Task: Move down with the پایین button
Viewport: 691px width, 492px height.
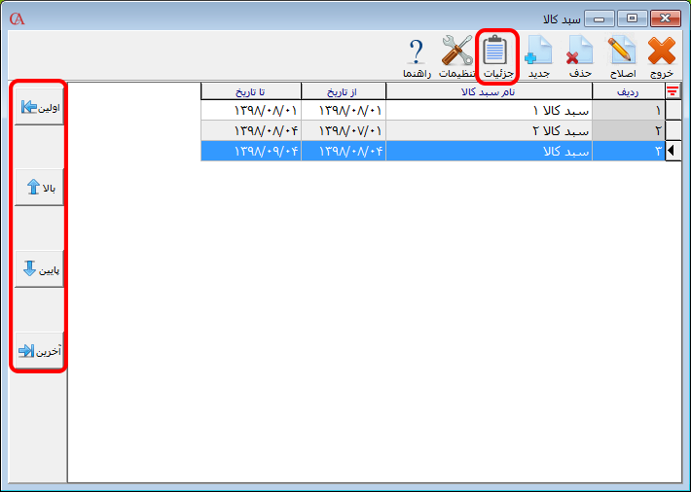Action: (39, 268)
